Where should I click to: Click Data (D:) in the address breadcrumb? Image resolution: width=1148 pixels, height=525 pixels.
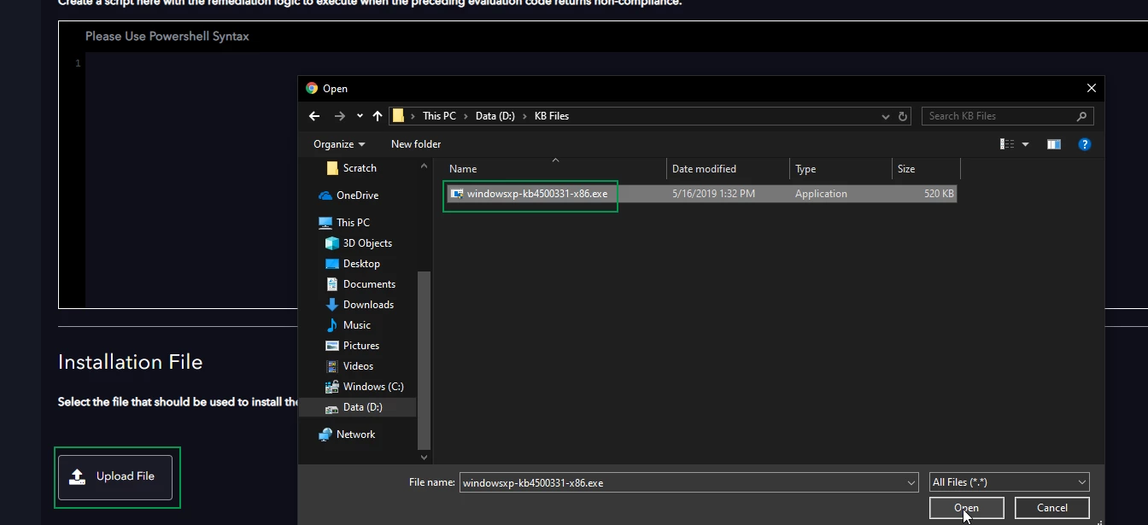coord(495,116)
